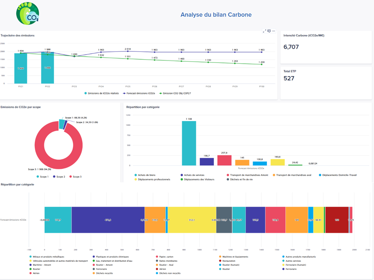Image resolution: width=374 pixels, height=280 pixels.
Task: Select the Total ETP value 527
Action: pyautogui.click(x=289, y=78)
